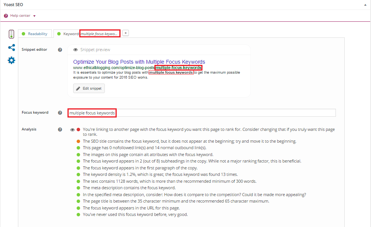
Task: Open the Optimize Your Blog Posts title link
Action: [x=140, y=62]
